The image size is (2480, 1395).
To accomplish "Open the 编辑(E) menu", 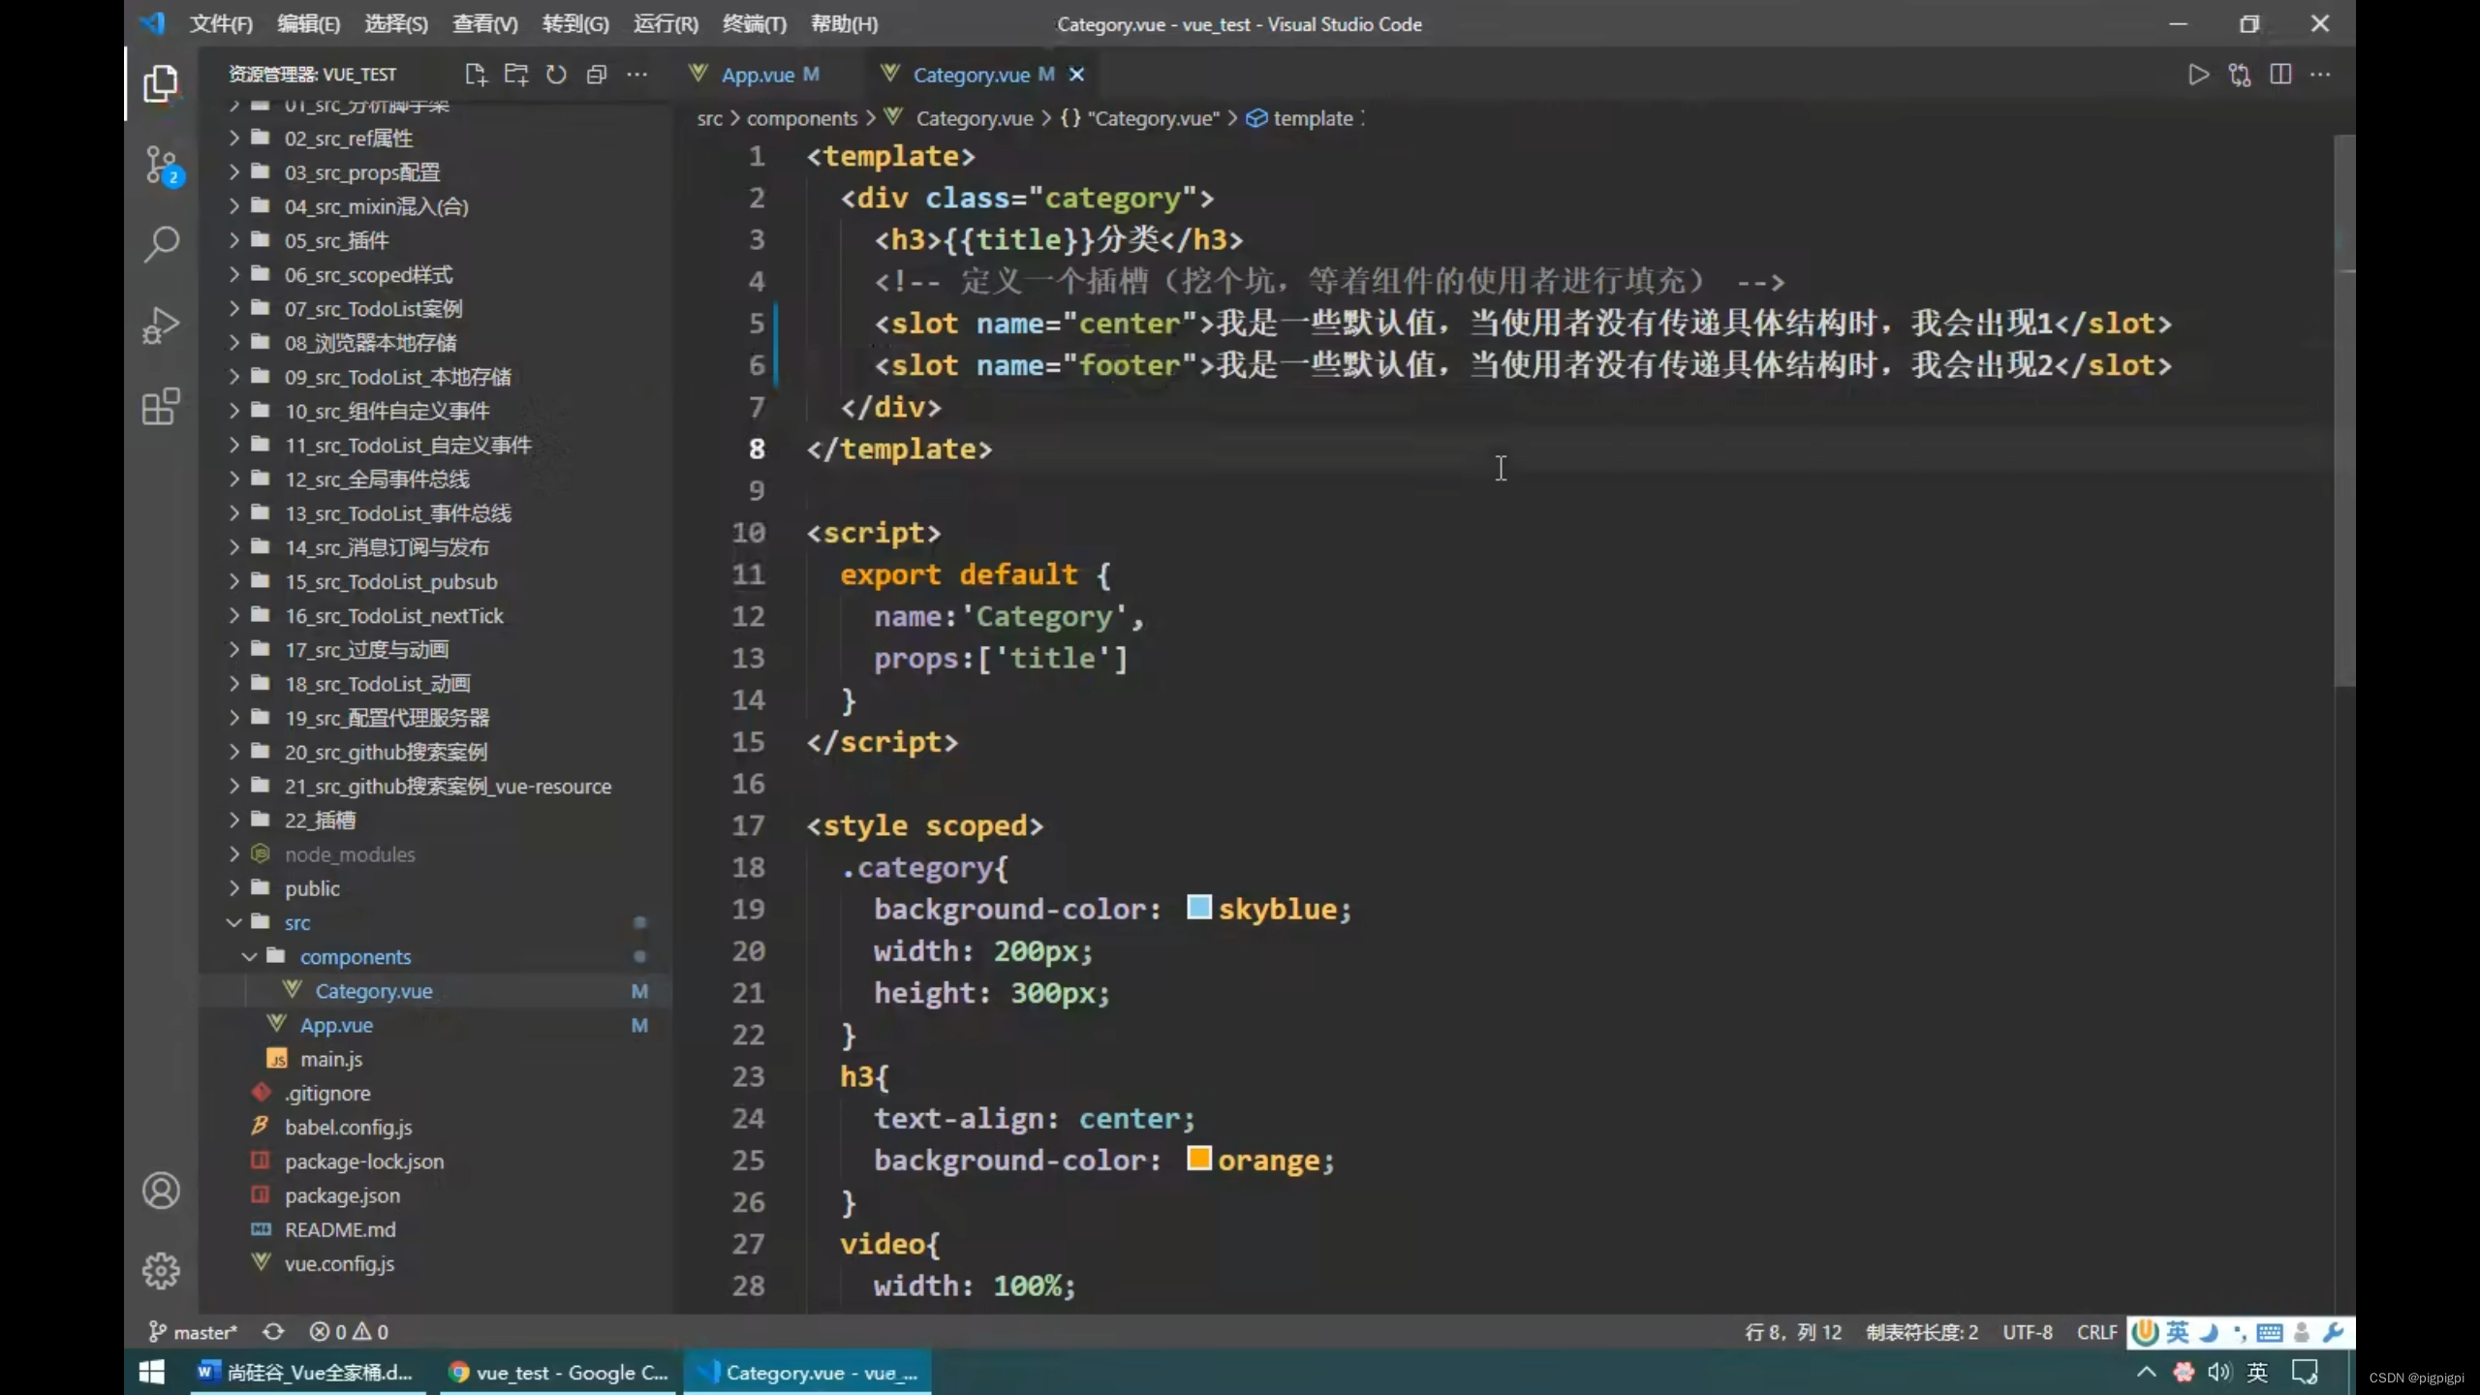I will point(308,24).
